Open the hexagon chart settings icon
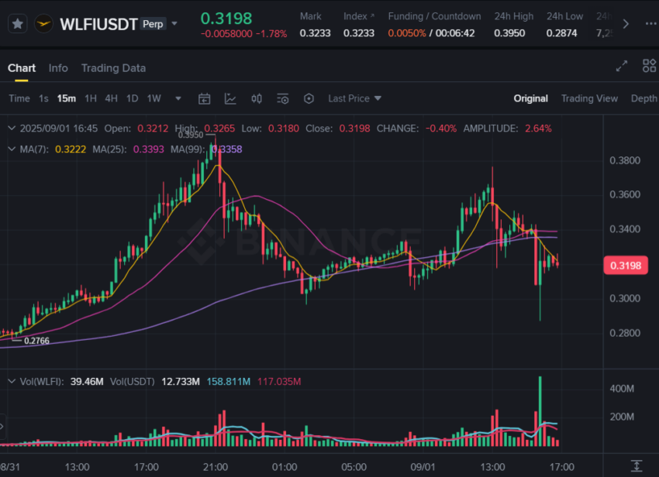Image resolution: width=659 pixels, height=477 pixels. pos(309,98)
